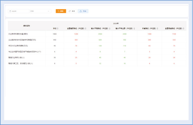Click the green 2500 value cell
The width and height of the screenshot is (193, 125).
100,34
